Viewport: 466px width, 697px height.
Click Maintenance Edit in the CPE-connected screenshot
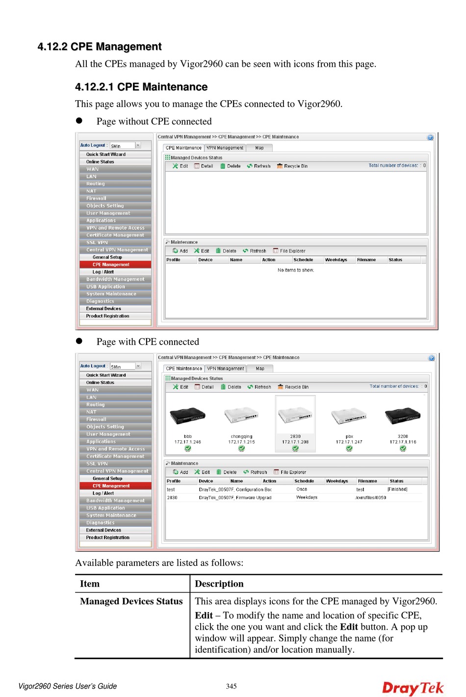click(x=202, y=472)
